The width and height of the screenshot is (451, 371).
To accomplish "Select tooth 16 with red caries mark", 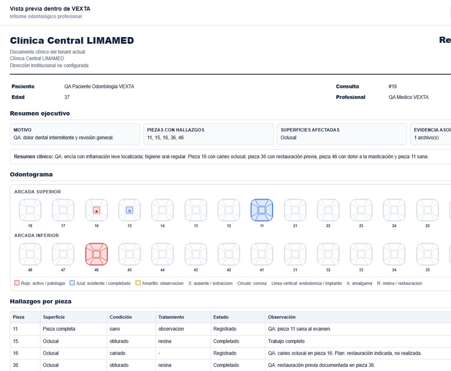I will [x=97, y=210].
